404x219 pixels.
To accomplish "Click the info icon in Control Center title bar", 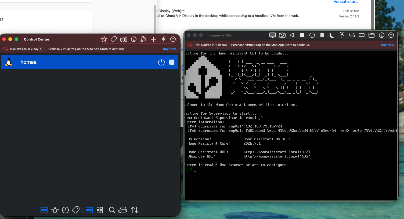I will [x=134, y=39].
